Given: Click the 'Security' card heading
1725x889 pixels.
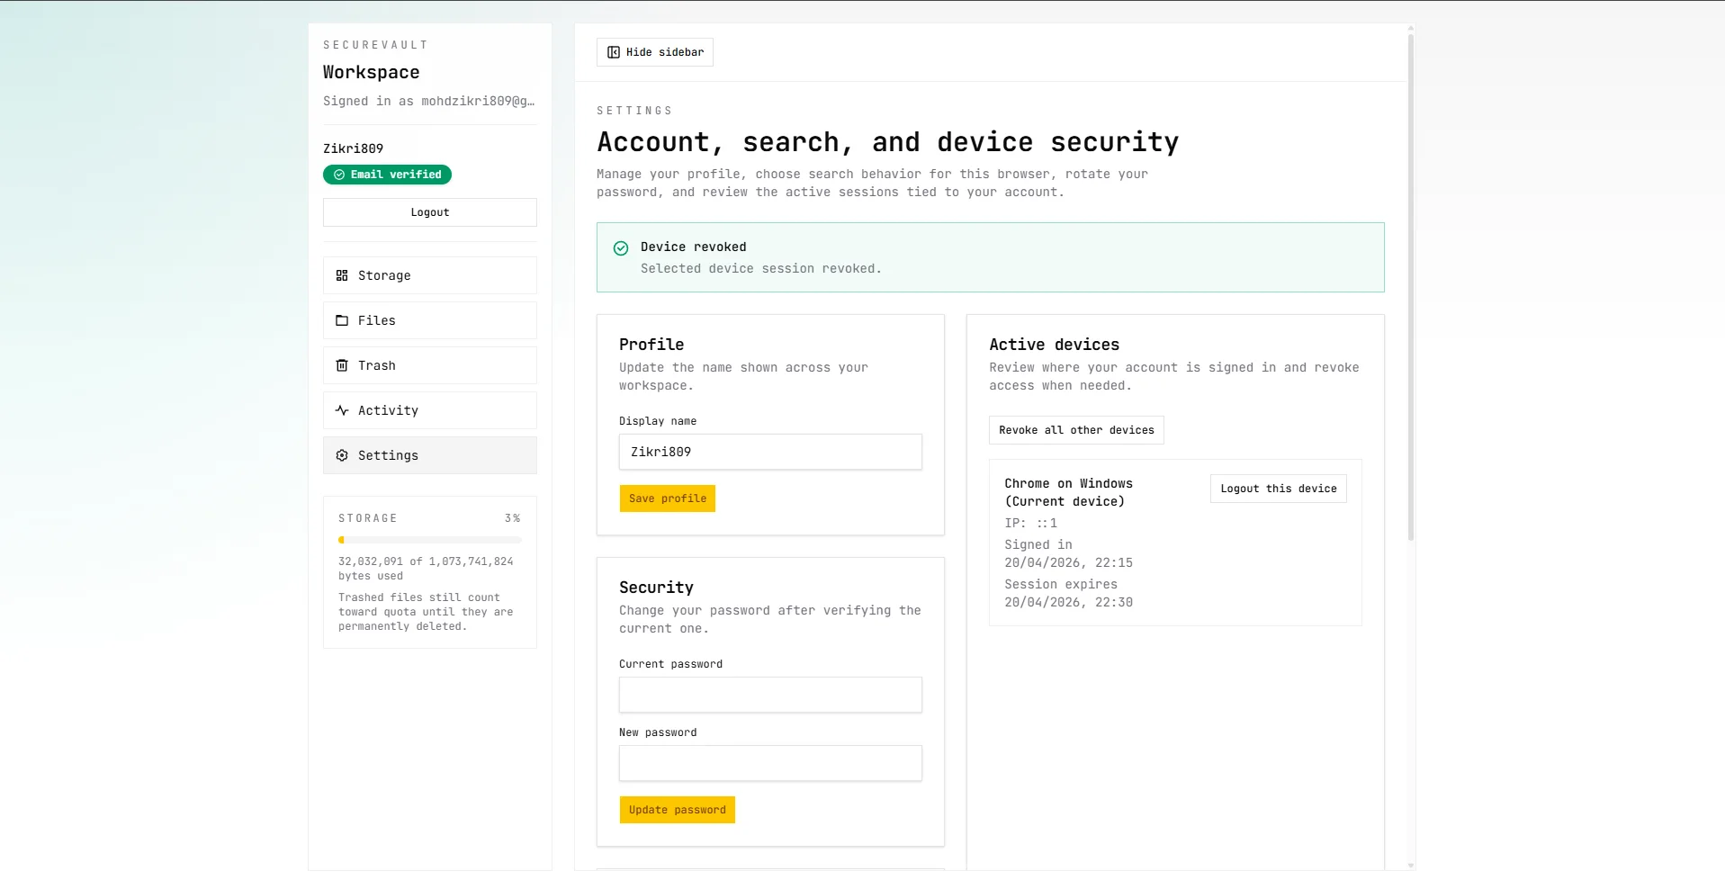Looking at the screenshot, I should tap(657, 588).
